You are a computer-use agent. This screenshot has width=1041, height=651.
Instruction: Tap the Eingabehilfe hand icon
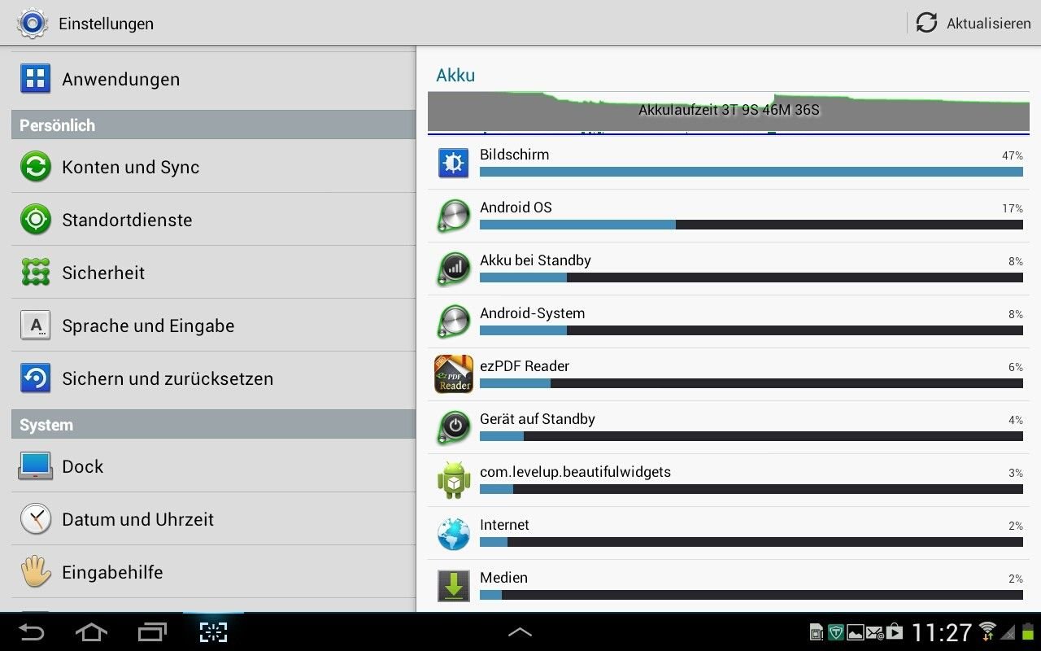point(36,572)
